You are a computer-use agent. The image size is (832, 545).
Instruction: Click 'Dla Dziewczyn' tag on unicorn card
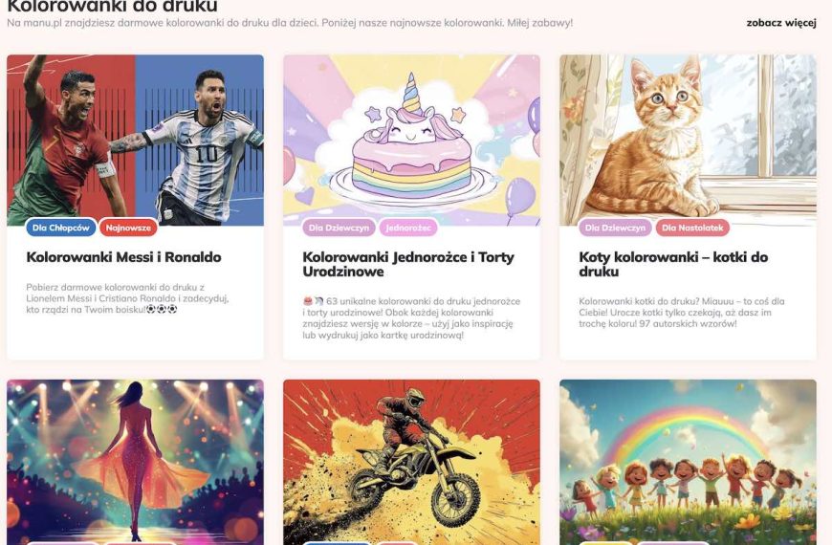click(339, 228)
